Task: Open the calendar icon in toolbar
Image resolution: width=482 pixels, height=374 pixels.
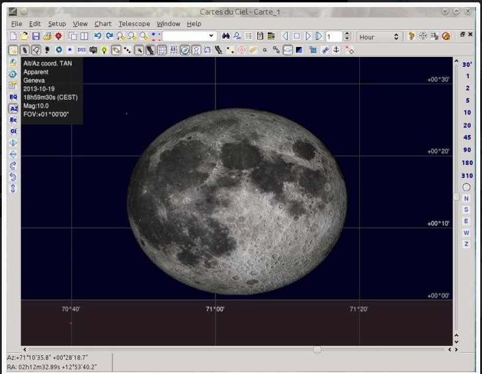Action: pyautogui.click(x=259, y=36)
